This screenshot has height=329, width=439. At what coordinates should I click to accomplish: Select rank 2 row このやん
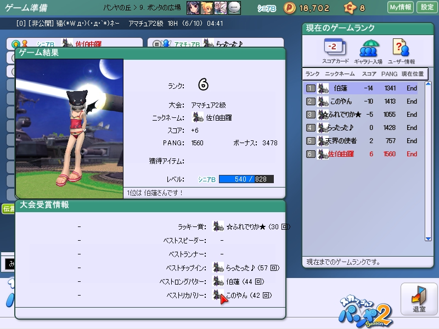pos(361,101)
